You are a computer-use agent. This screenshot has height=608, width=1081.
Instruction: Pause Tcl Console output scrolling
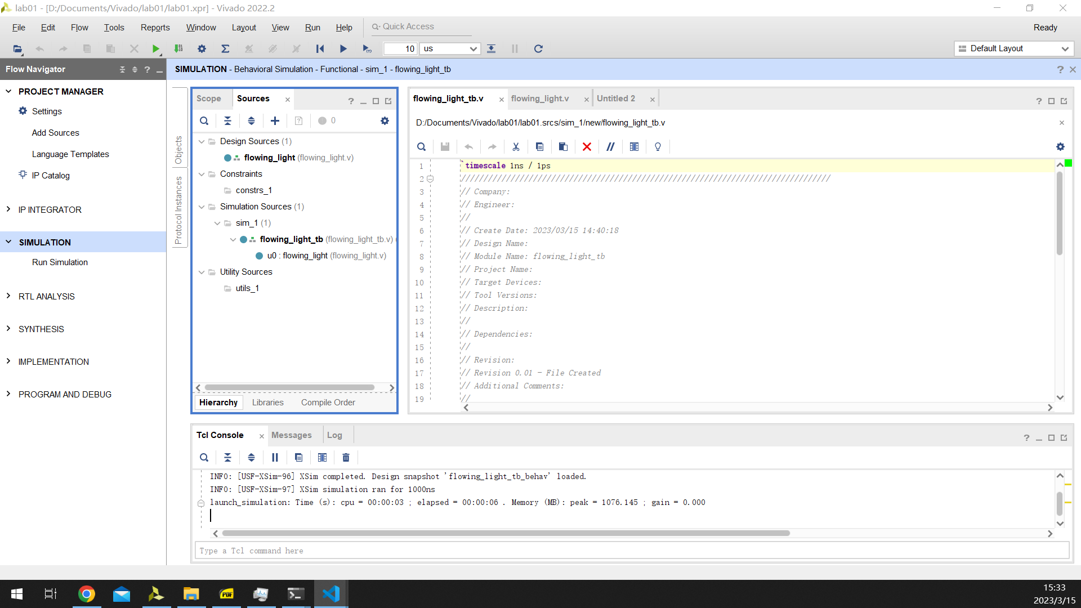pyautogui.click(x=275, y=458)
